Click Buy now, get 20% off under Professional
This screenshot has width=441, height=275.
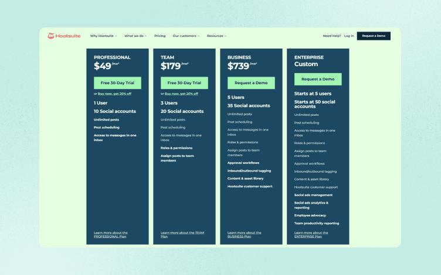pos(114,94)
